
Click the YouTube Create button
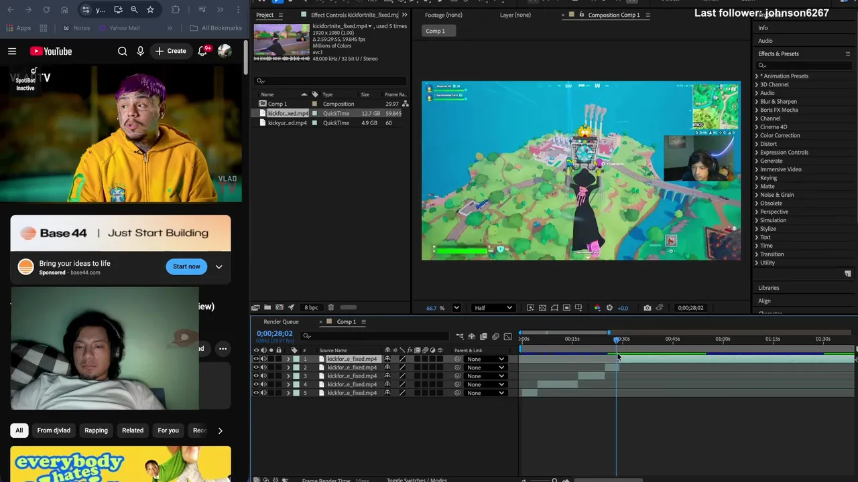click(171, 51)
